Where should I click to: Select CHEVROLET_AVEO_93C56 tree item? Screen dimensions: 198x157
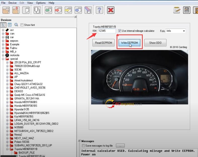click(x=30, y=88)
